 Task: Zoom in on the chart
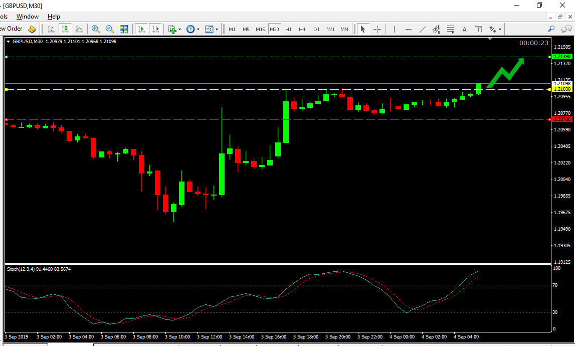click(96, 29)
